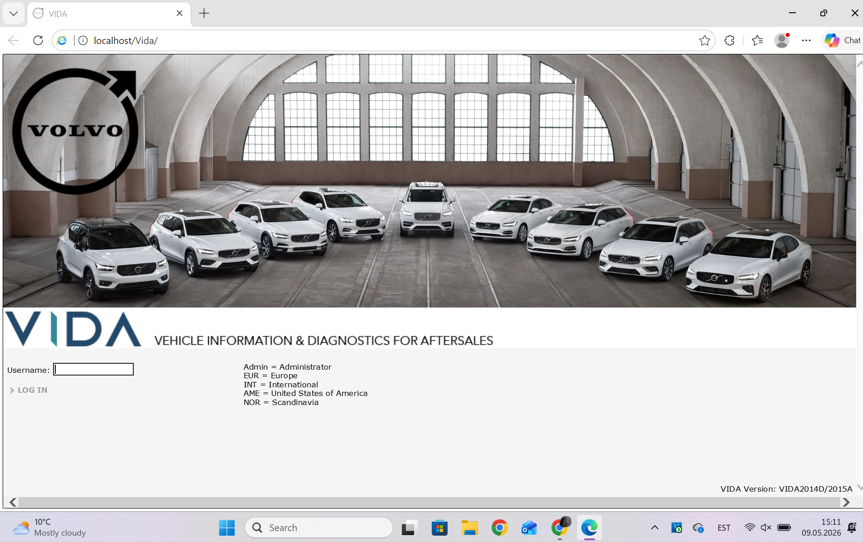Switch to Microsoft Edge on taskbar

tap(590, 527)
